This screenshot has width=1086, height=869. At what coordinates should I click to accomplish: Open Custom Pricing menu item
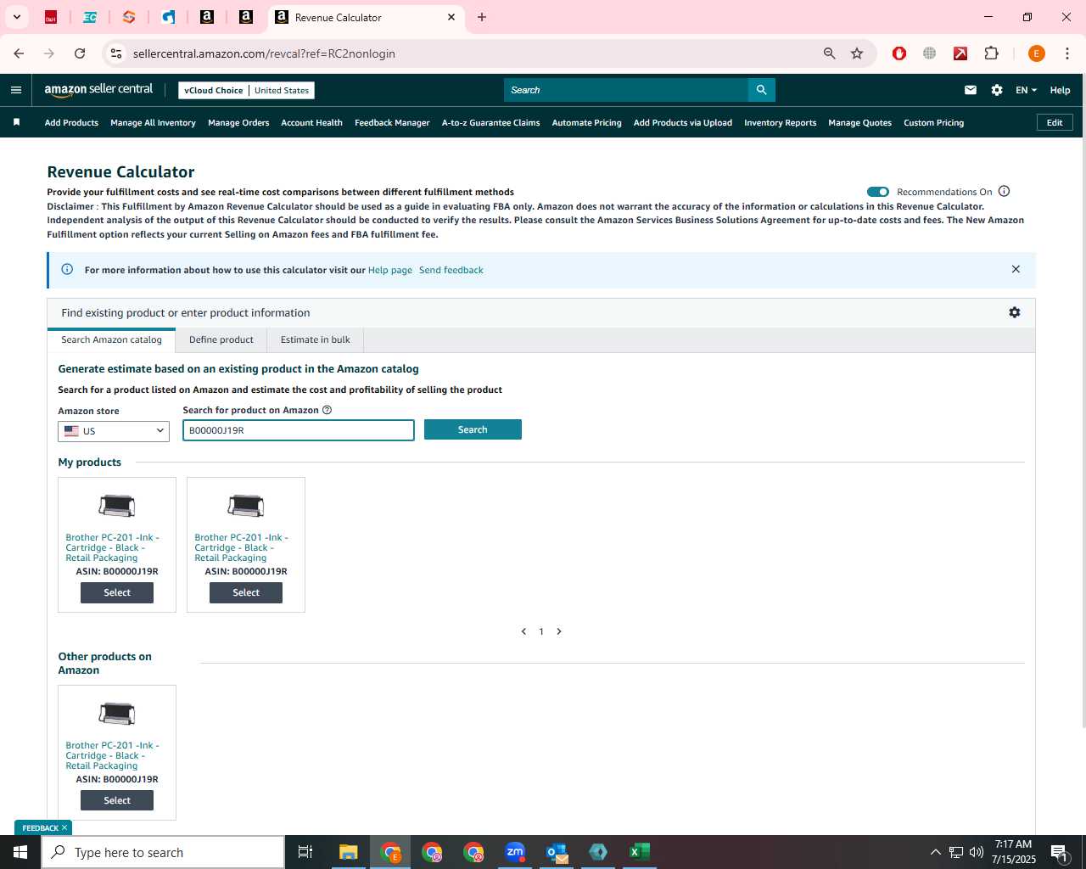(933, 122)
